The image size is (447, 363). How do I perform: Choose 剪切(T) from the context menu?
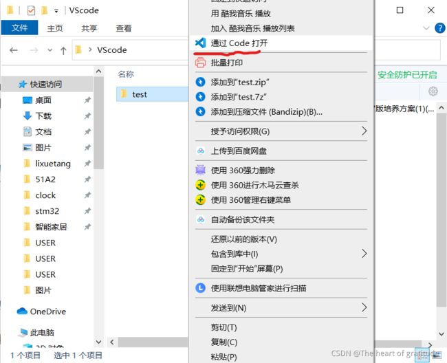click(x=281, y=327)
